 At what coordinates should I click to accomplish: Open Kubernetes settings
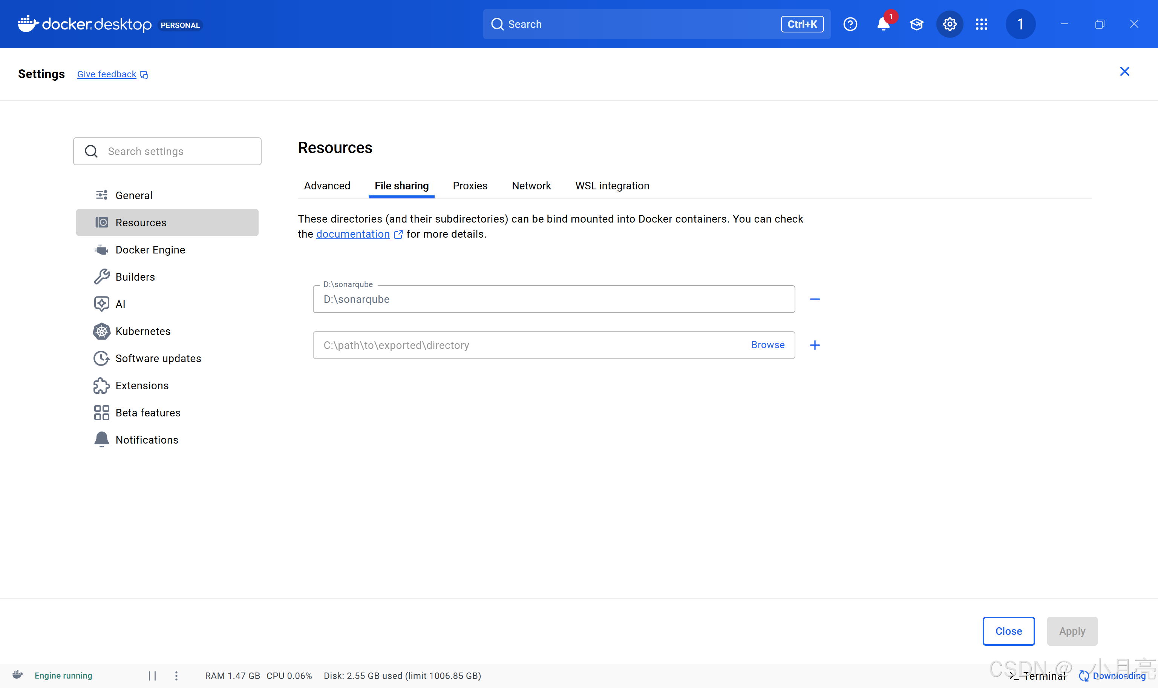[x=167, y=331]
